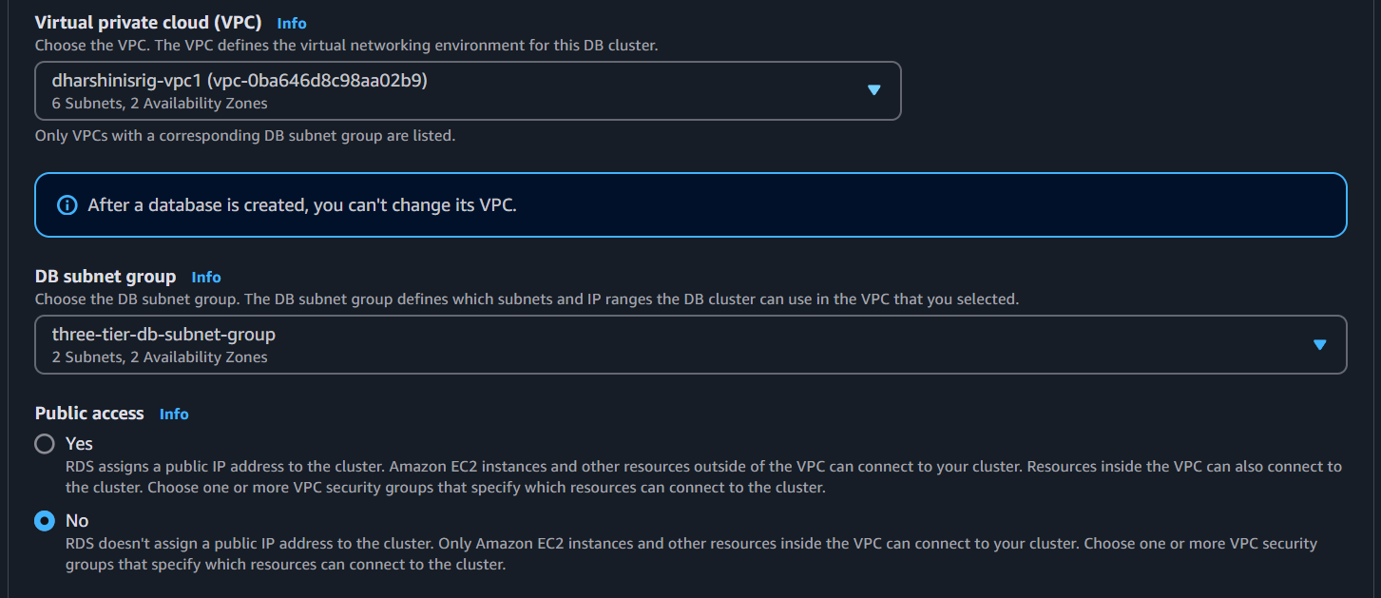The height and width of the screenshot is (598, 1381).
Task: Click the "6 Subnets, 2 Availability Zones" text
Action: [160, 104]
